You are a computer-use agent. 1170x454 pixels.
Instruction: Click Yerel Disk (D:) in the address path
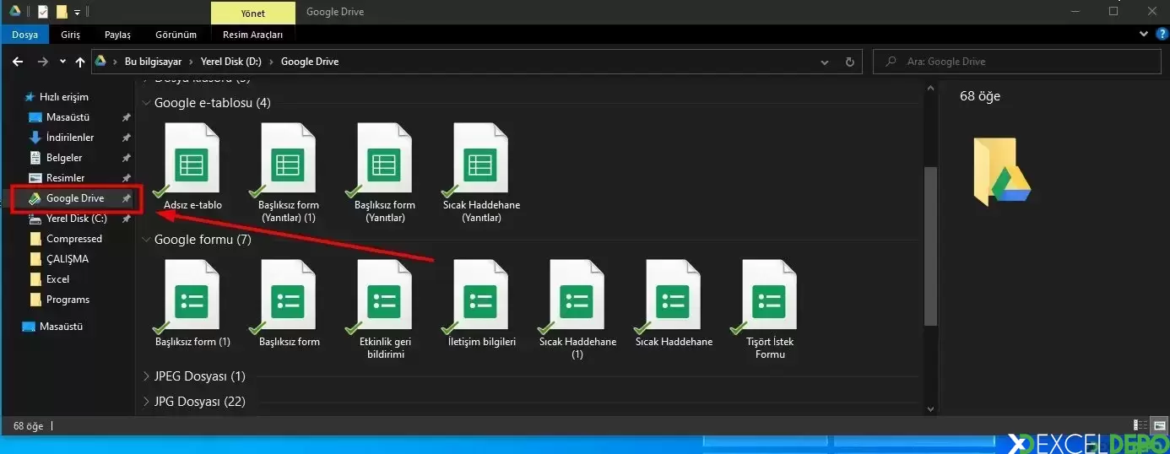coord(232,62)
